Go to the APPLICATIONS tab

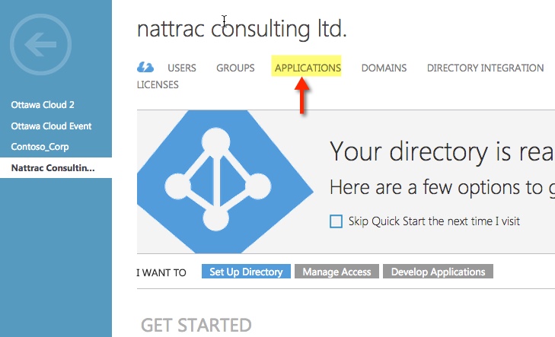[308, 68]
